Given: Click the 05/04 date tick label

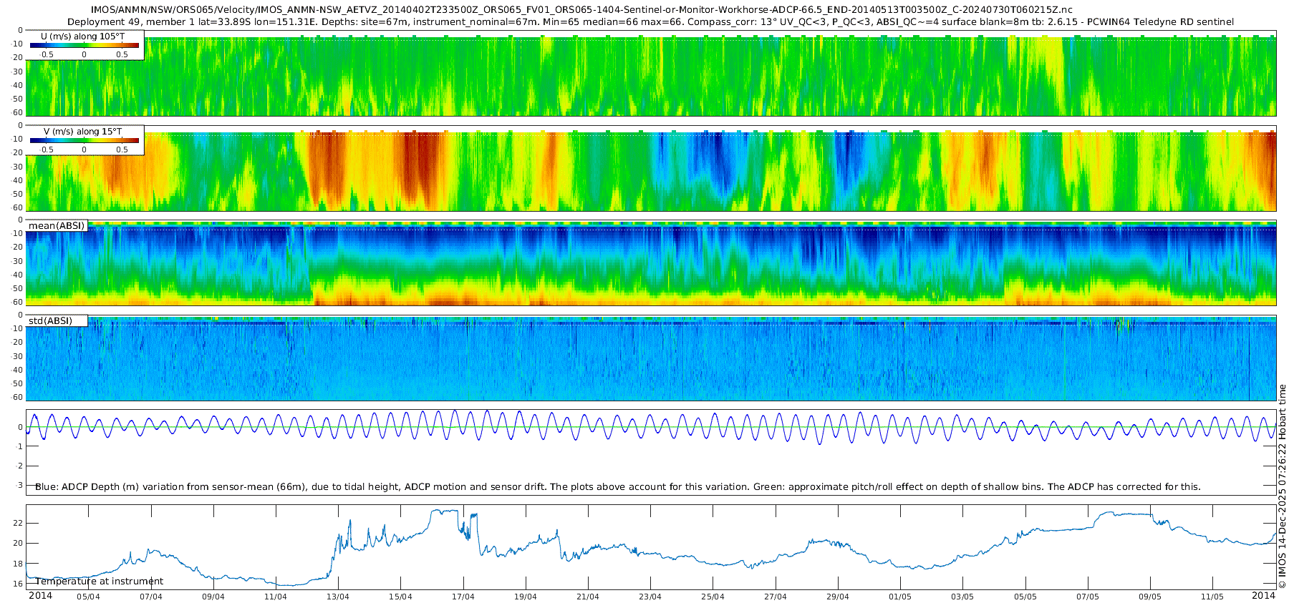Looking at the screenshot, I should click(x=88, y=597).
